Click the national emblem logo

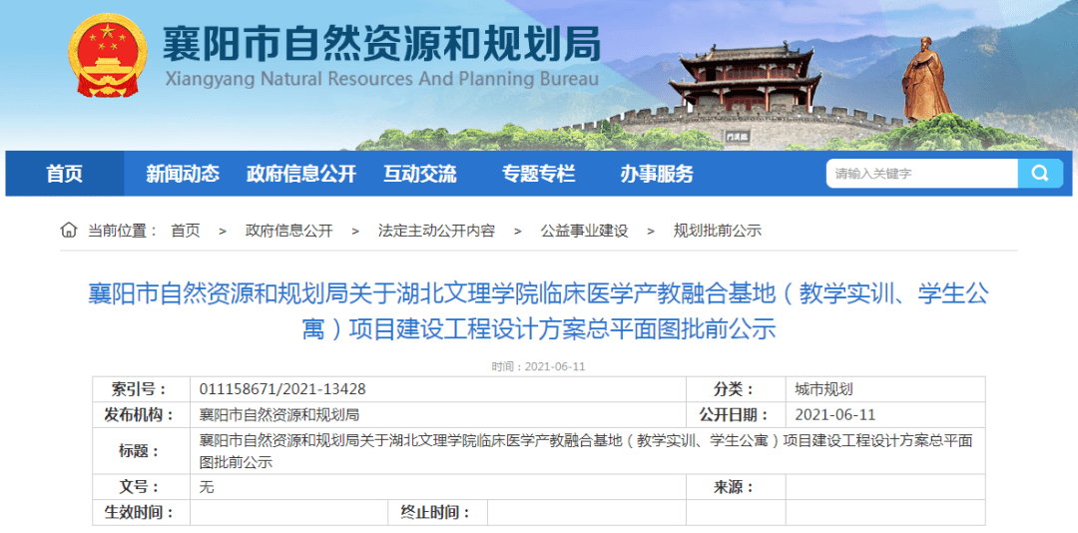pyautogui.click(x=107, y=57)
